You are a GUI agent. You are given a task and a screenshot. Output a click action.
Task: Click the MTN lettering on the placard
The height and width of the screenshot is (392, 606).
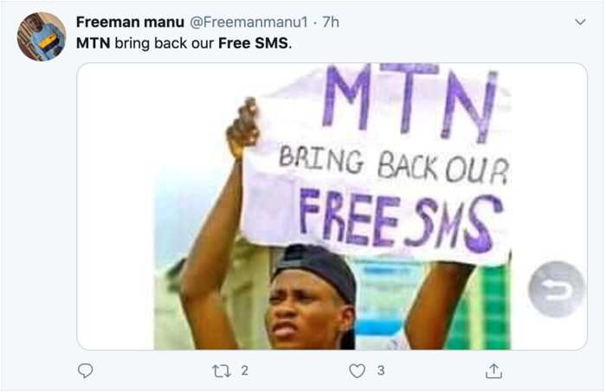(x=409, y=101)
